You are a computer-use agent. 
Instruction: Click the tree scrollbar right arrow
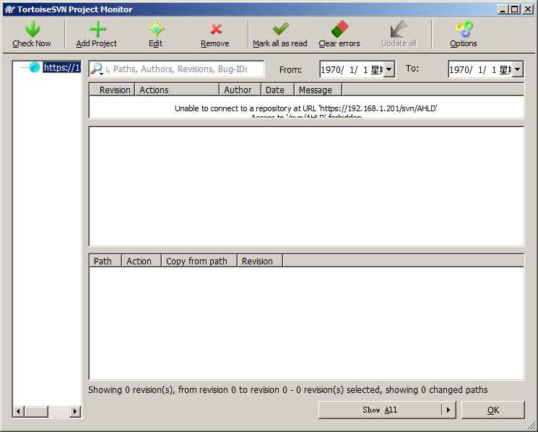coord(75,411)
